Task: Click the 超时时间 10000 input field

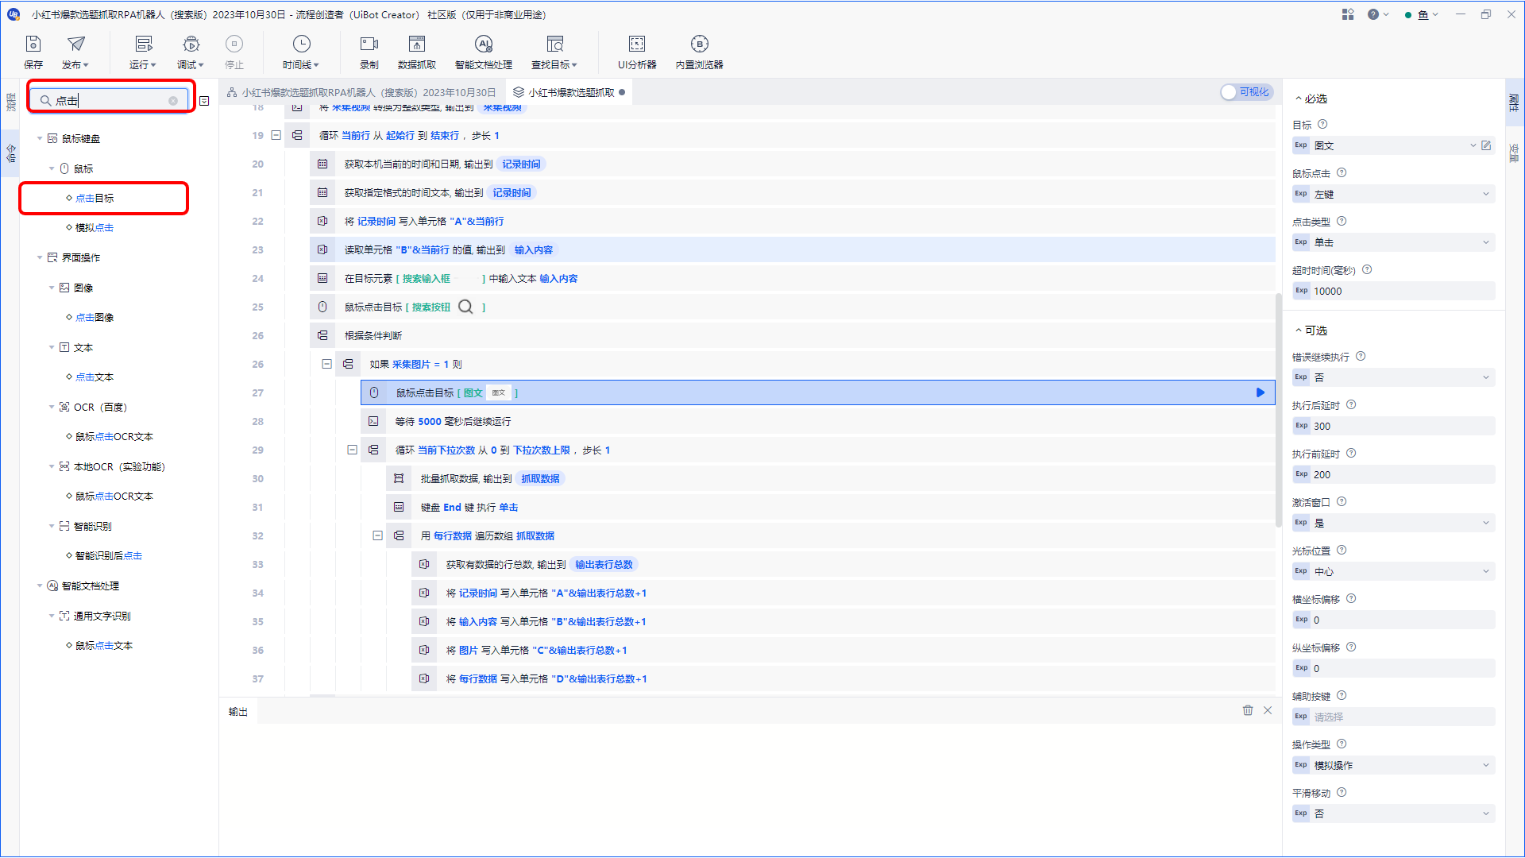Action: click(1394, 291)
